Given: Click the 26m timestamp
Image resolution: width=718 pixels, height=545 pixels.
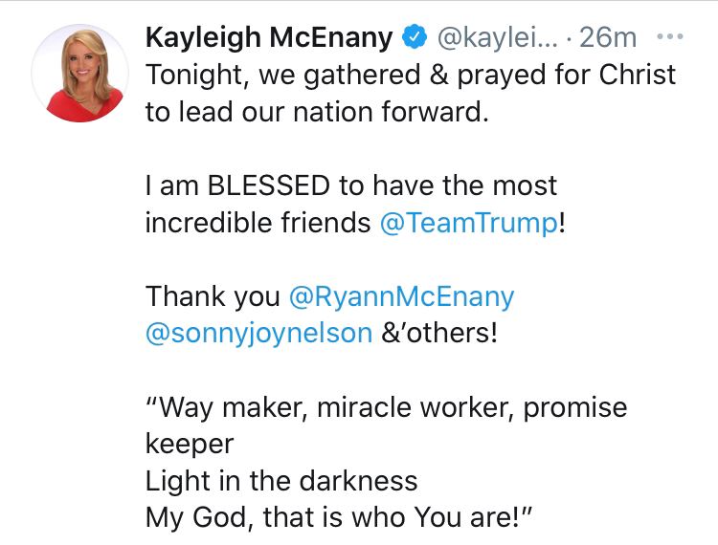Looking at the screenshot, I should click(x=608, y=38).
